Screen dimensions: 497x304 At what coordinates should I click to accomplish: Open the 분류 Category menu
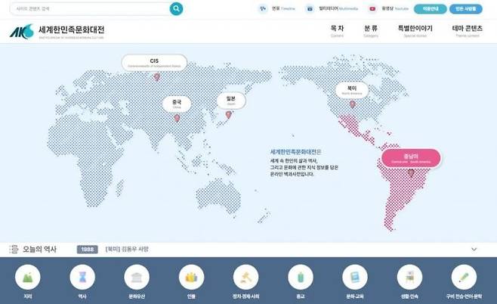tap(371, 31)
